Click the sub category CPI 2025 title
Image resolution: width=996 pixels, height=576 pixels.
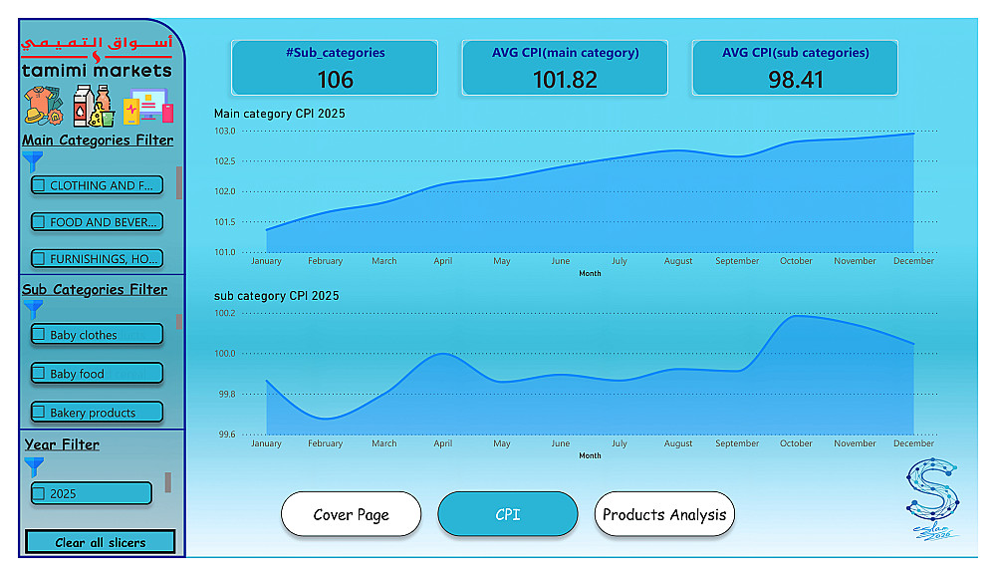(x=276, y=296)
